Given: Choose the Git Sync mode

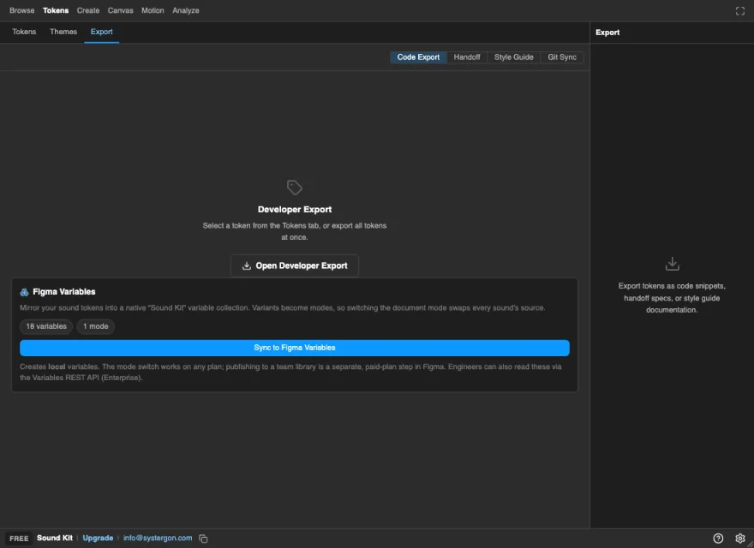Looking at the screenshot, I should pyautogui.click(x=562, y=57).
